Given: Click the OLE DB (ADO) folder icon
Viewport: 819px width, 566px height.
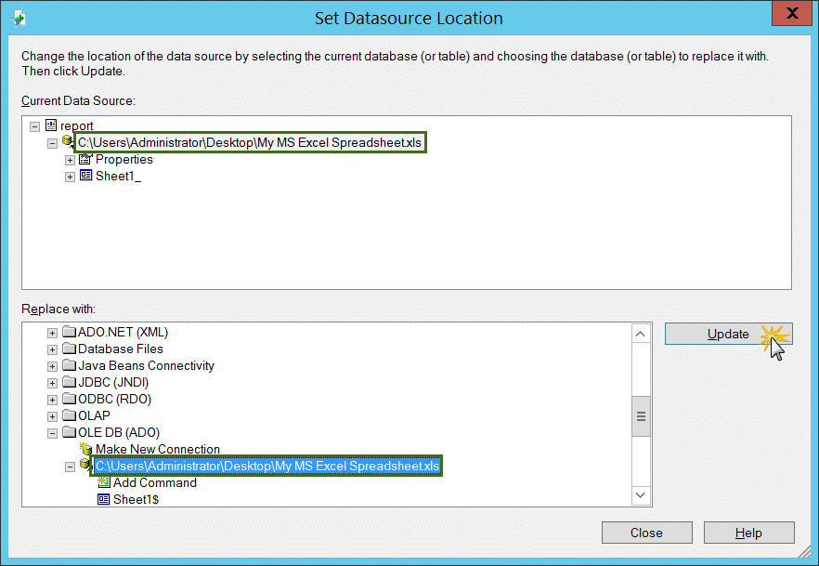Looking at the screenshot, I should pos(69,432).
